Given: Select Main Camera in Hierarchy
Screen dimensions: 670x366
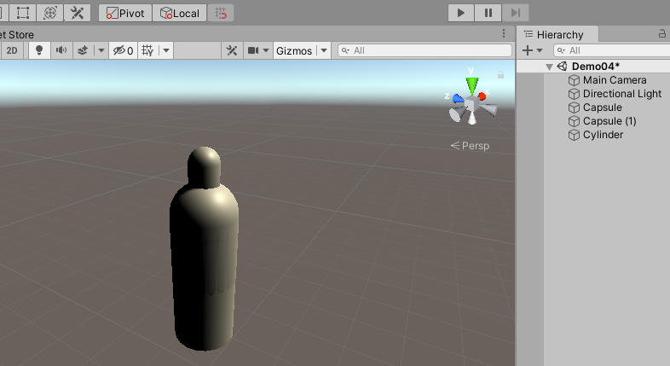Looking at the screenshot, I should pyautogui.click(x=615, y=80).
